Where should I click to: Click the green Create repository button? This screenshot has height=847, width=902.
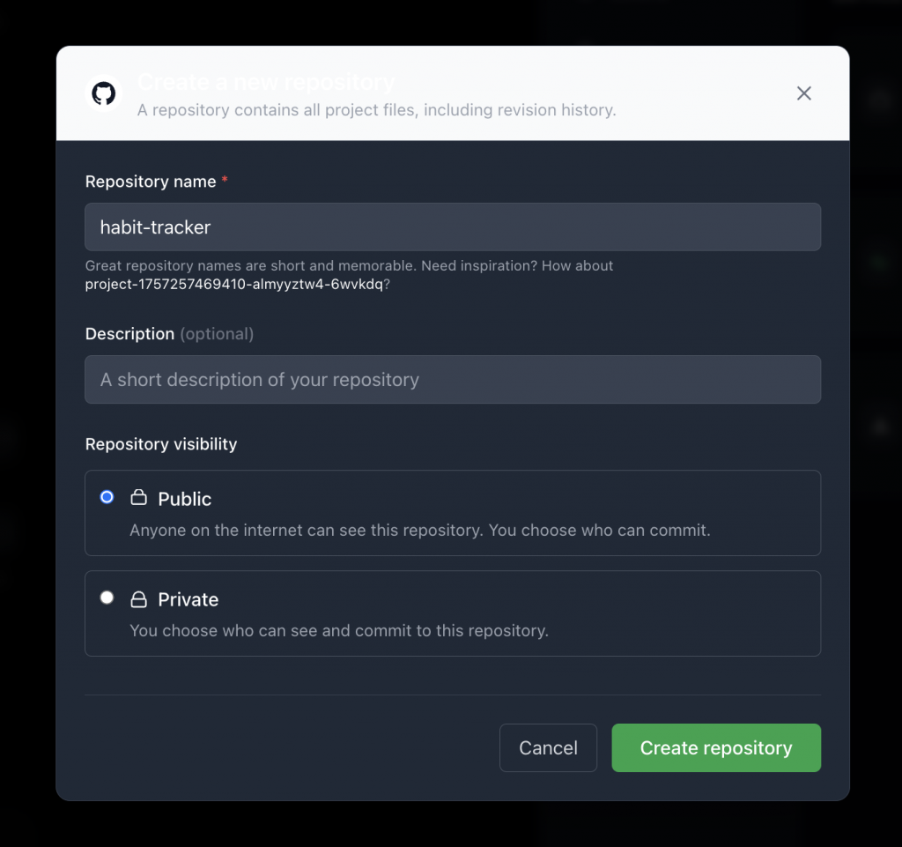pos(716,748)
